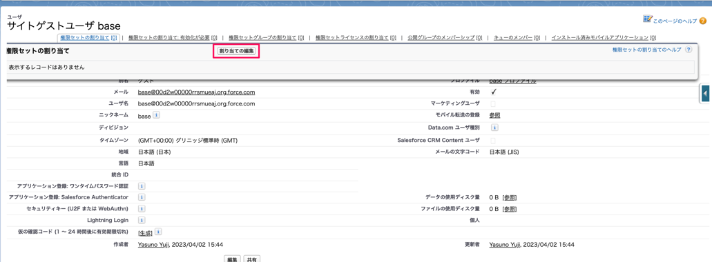Click info icon for ワンタイムパスワード認証
Viewport: 712px width, 262px height.
point(141,186)
